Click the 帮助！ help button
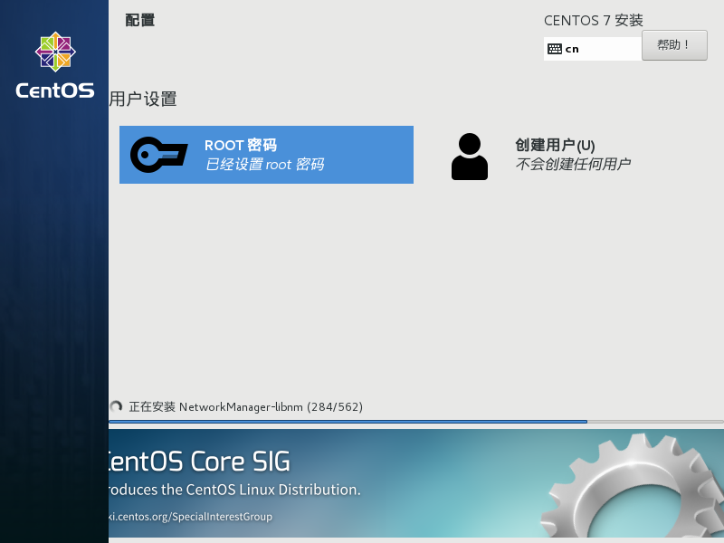The image size is (724, 543). (674, 45)
